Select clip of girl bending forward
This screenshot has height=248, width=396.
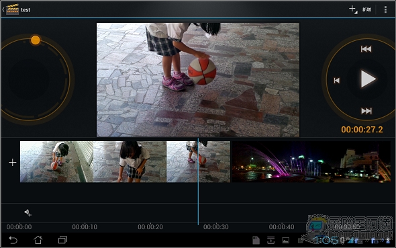[x=130, y=162]
